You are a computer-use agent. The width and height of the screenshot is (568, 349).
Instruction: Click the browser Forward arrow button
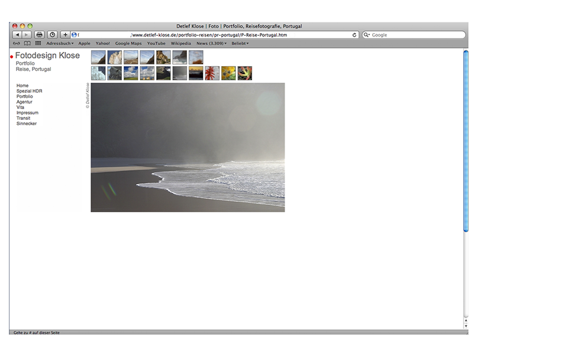[27, 35]
